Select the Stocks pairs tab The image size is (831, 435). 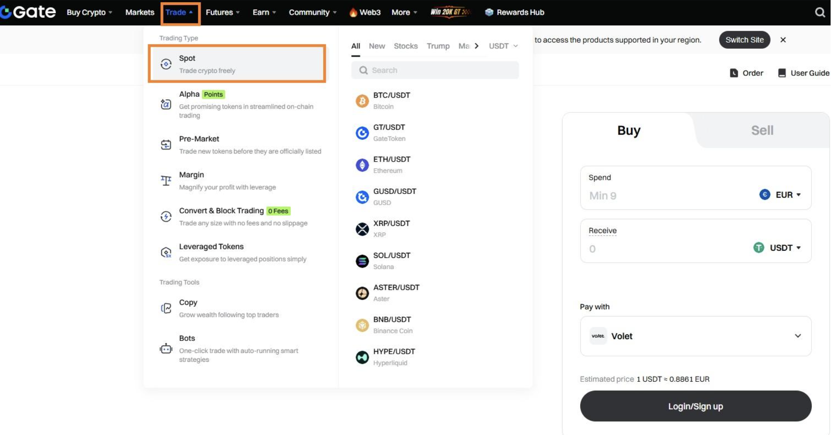click(x=406, y=46)
